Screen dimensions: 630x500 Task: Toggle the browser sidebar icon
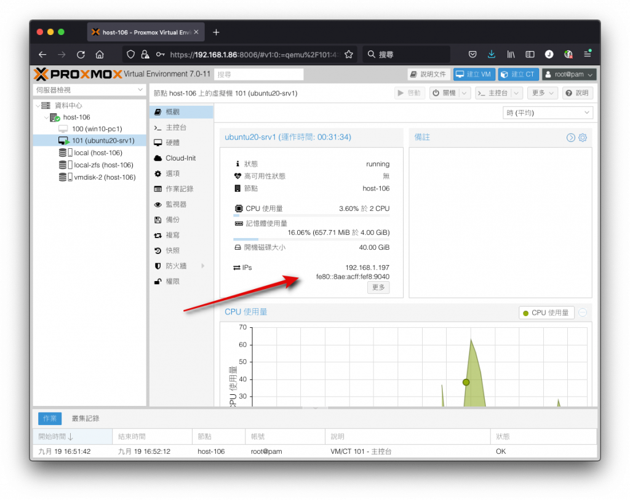[530, 54]
